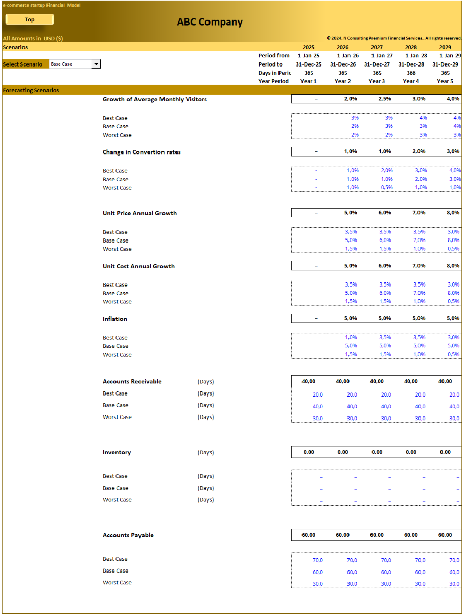Click Base Case label under Inventory

[115, 488]
